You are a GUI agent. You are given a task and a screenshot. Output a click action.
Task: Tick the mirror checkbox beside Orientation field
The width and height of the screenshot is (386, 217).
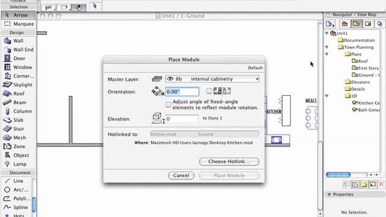point(209,91)
